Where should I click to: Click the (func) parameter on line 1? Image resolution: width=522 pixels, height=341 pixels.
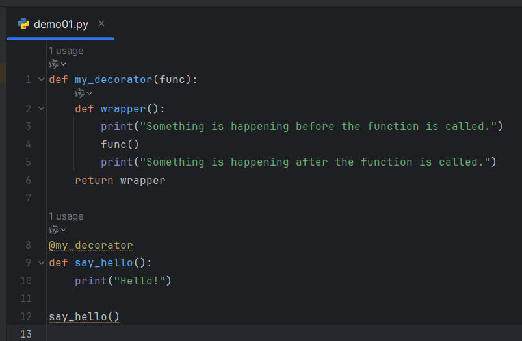(172, 79)
